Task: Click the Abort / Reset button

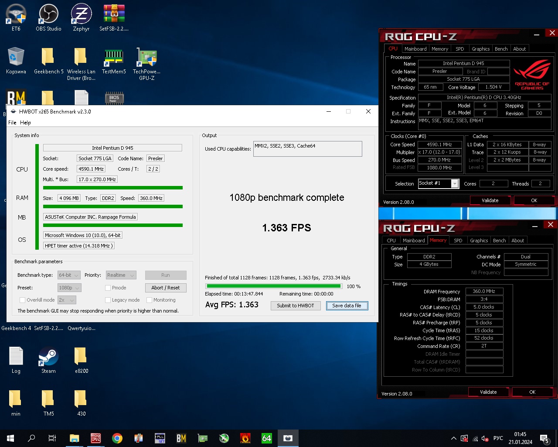Action: click(x=166, y=288)
